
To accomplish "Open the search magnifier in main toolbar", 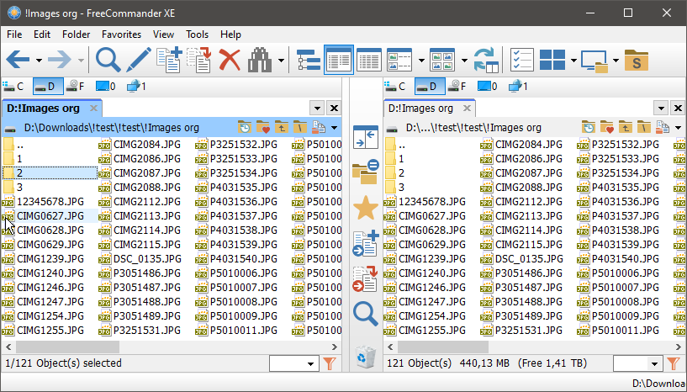I will click(108, 60).
